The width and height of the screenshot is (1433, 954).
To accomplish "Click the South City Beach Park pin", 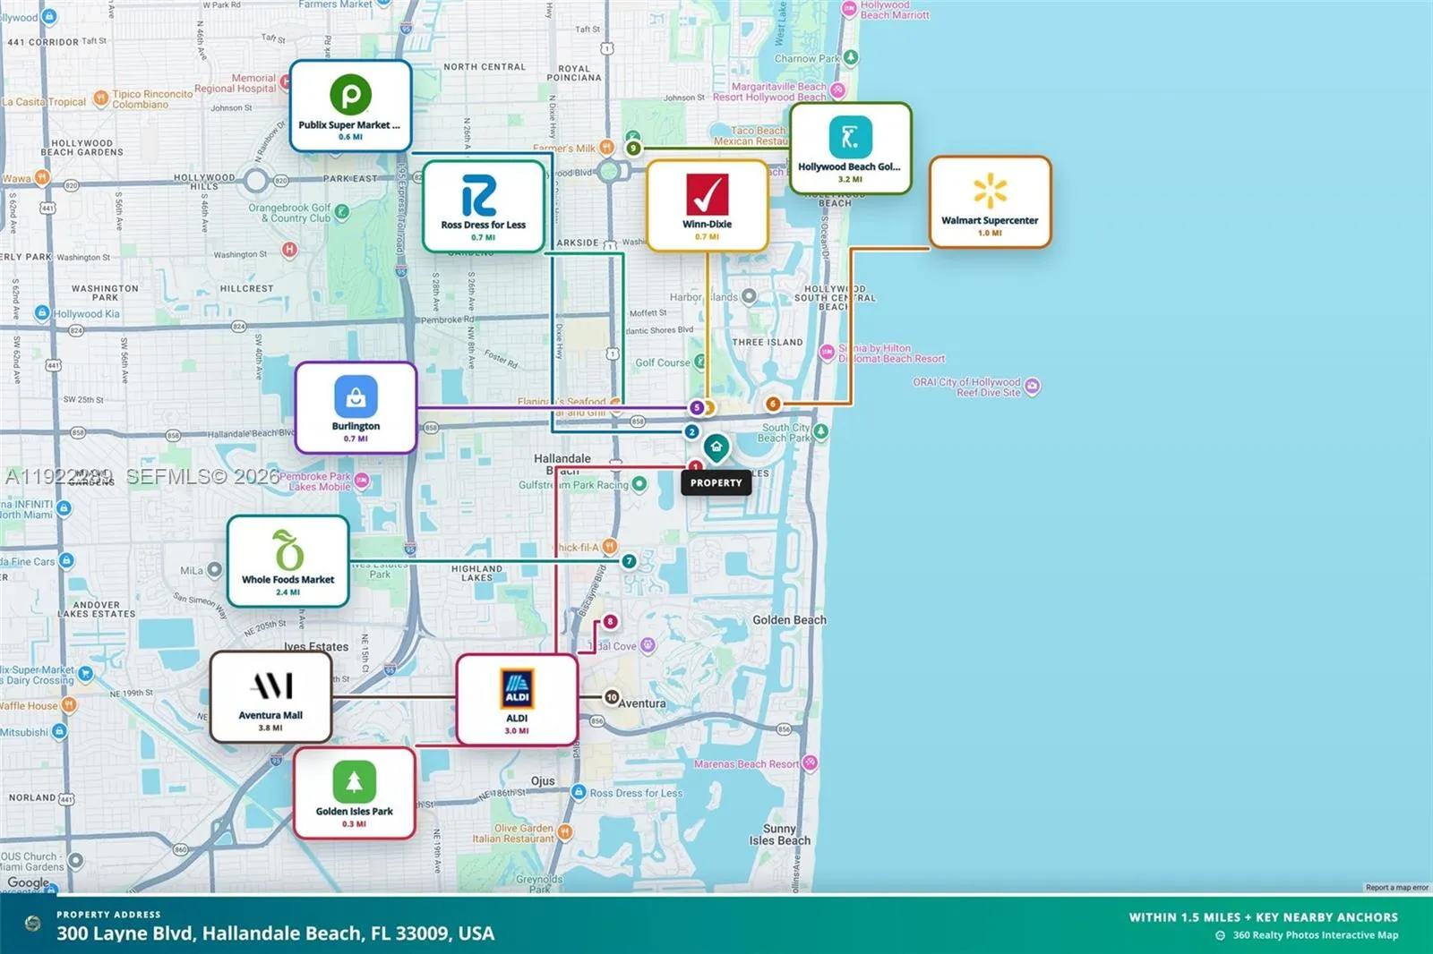I will pyautogui.click(x=820, y=431).
